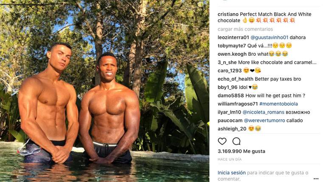Open the #momentoboiola hashtag
Image resolution: width=323 pixels, height=182 pixels.
tap(278, 104)
